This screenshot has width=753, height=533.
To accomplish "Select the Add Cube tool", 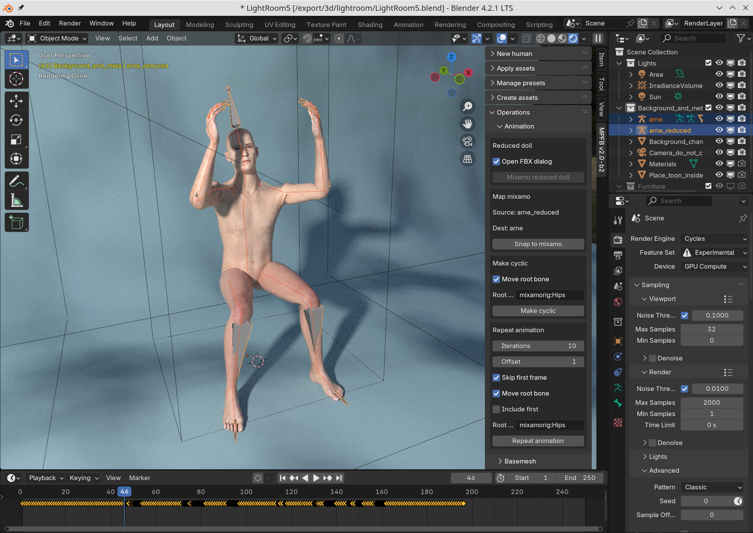I will tap(16, 222).
